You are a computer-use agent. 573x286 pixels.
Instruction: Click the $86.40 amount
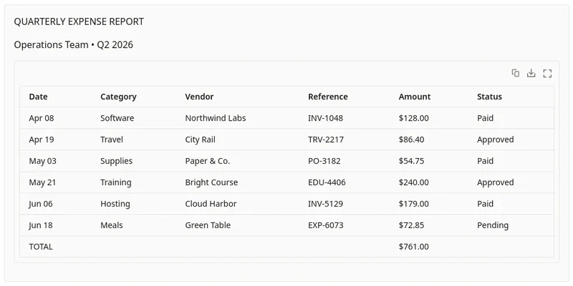[411, 139]
